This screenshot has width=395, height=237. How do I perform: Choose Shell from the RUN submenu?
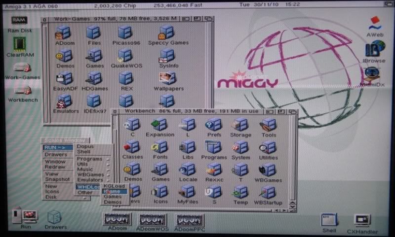(83, 152)
